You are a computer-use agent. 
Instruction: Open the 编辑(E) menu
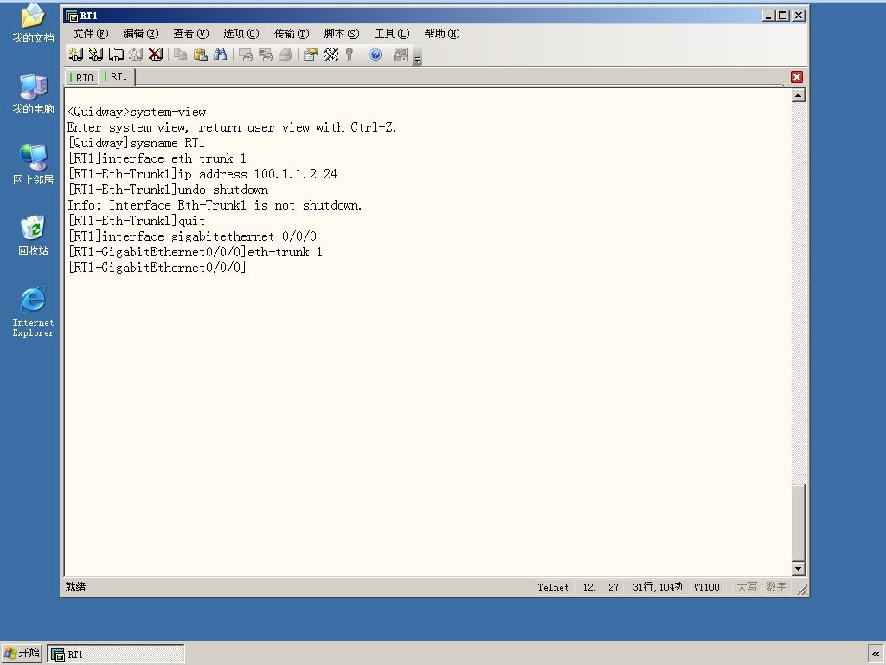[141, 34]
